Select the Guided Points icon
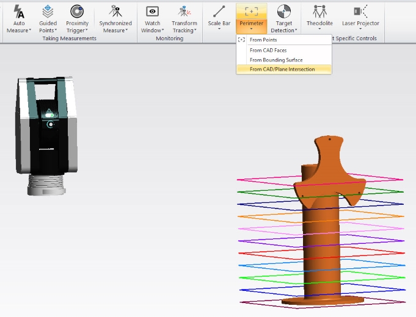This screenshot has width=416, height=317. tap(48, 11)
